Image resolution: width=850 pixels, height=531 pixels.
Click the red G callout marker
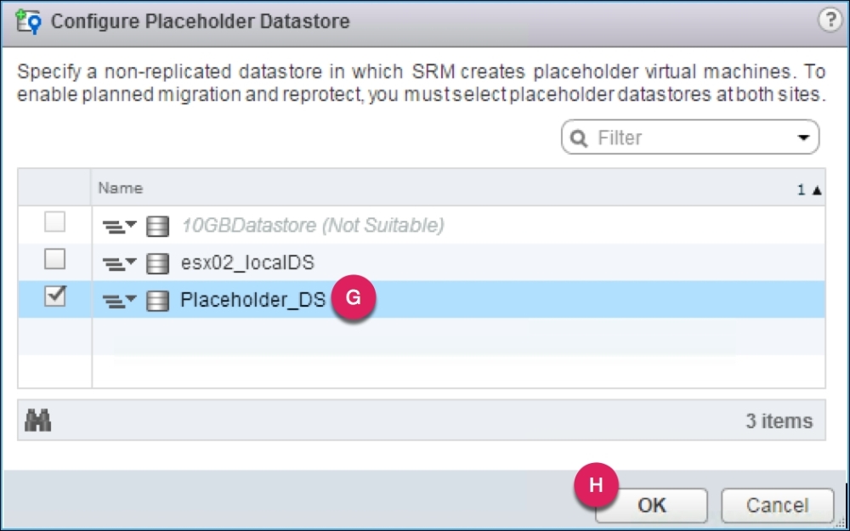click(x=354, y=301)
